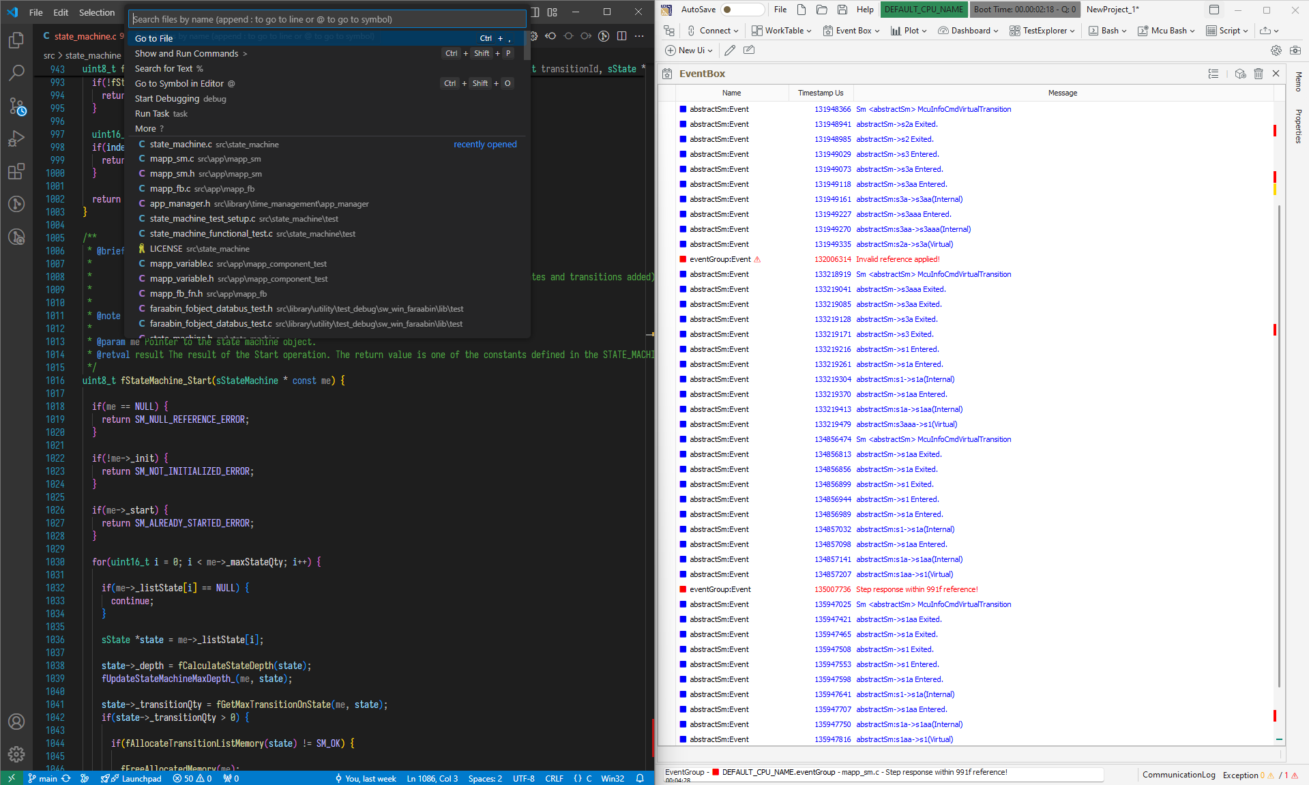Open File menu in right application
The height and width of the screenshot is (785, 1309).
(x=780, y=10)
